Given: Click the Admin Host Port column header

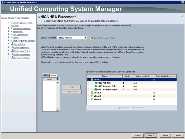Looking at the screenshot, I should click(x=143, y=76).
